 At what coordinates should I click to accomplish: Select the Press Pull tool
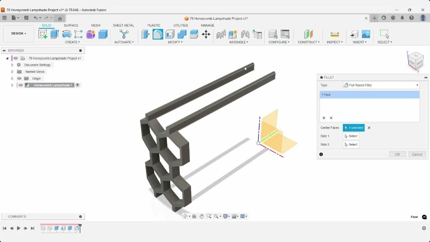145,34
